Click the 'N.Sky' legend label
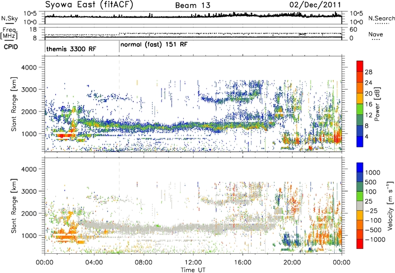The height and width of the screenshot is (273, 395). 9,18
